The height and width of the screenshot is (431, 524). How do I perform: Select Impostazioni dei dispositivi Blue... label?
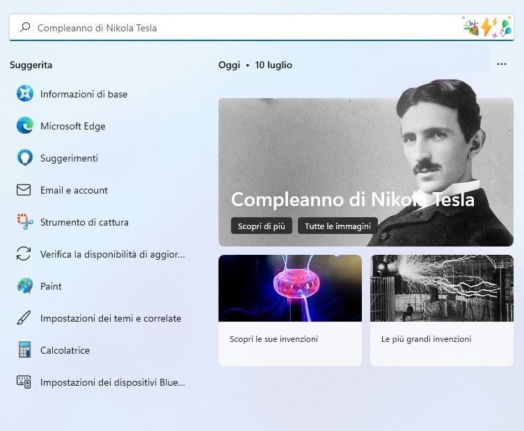[x=113, y=382]
